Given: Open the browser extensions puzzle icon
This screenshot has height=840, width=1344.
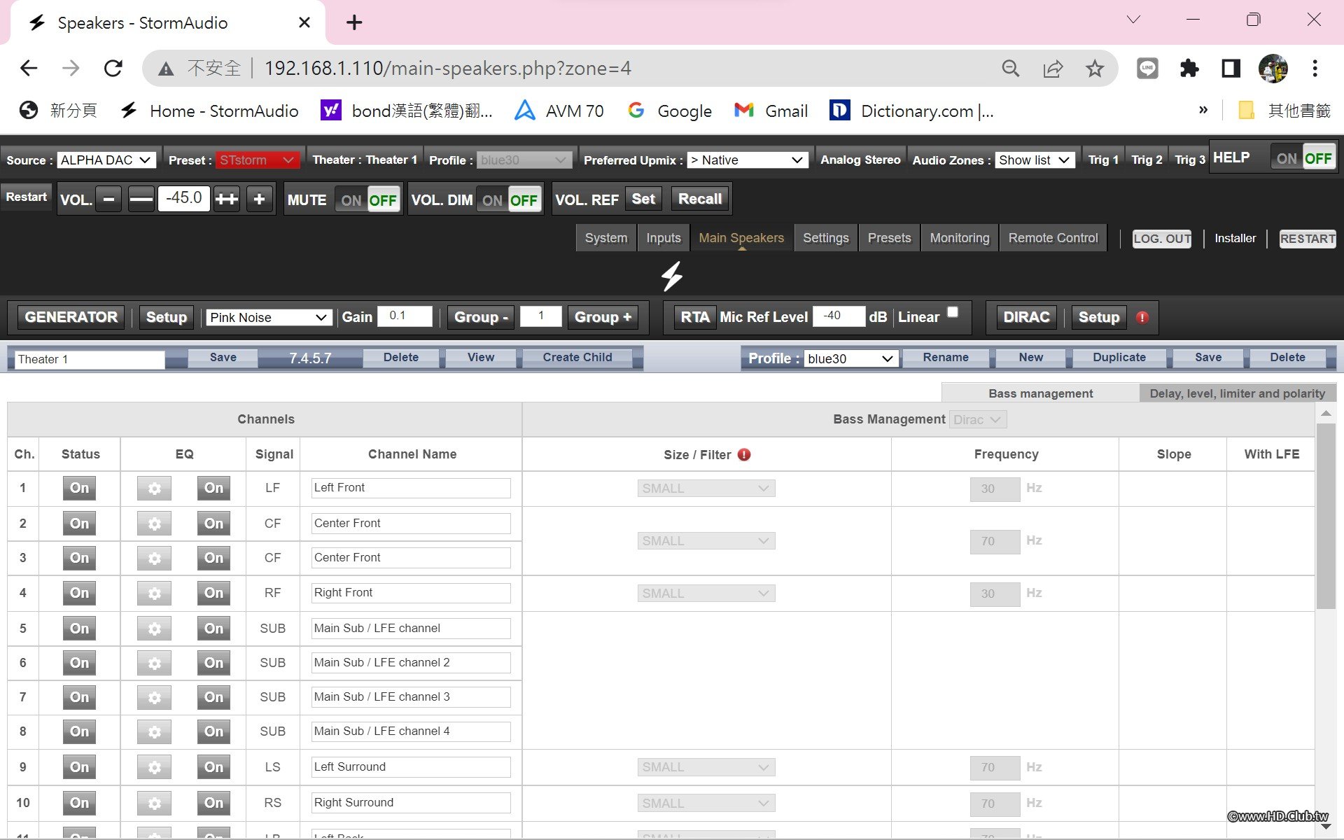Looking at the screenshot, I should [x=1189, y=69].
